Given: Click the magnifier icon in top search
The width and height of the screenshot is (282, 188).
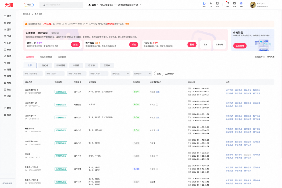Looking at the screenshot, I should click(44, 5).
